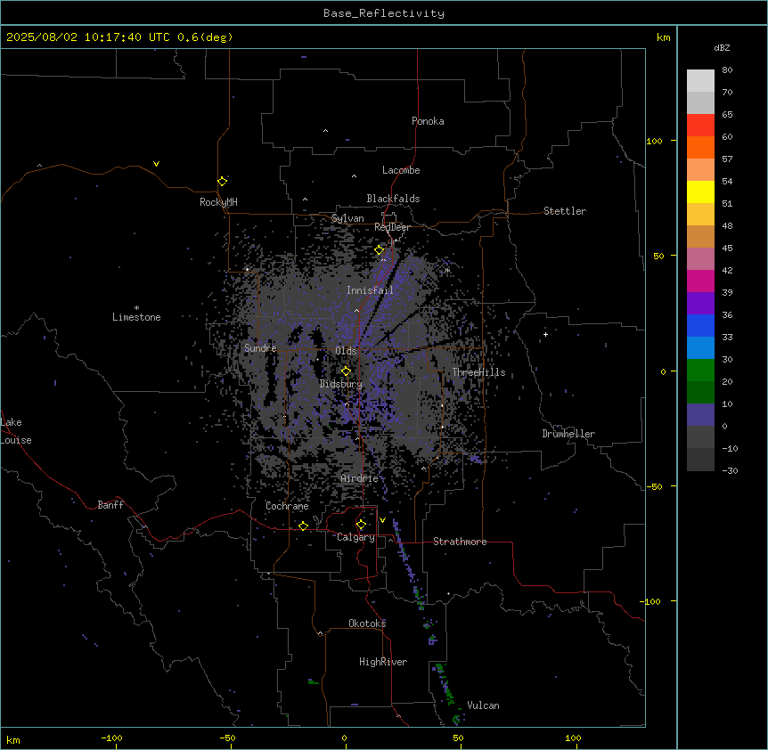Click the 2025/08/02 10:17:40 UTC timestamp
The height and width of the screenshot is (750, 768).
click(x=87, y=37)
